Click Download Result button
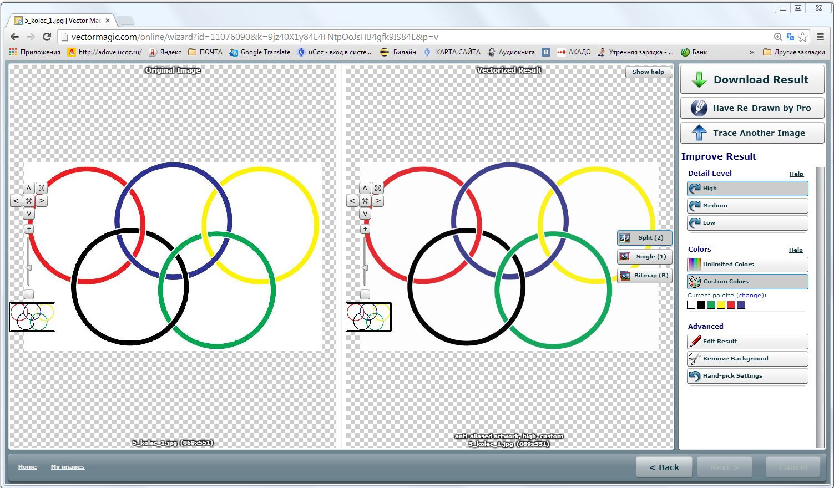 [752, 80]
